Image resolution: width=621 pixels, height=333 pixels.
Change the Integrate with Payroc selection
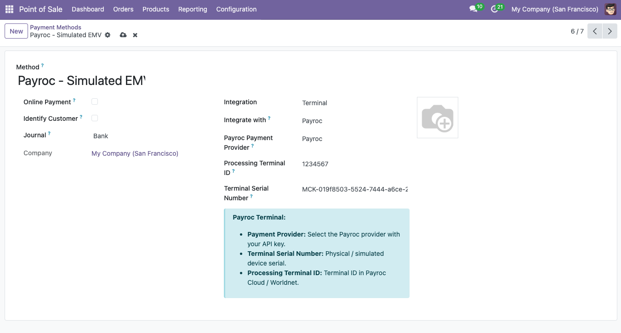click(x=355, y=121)
